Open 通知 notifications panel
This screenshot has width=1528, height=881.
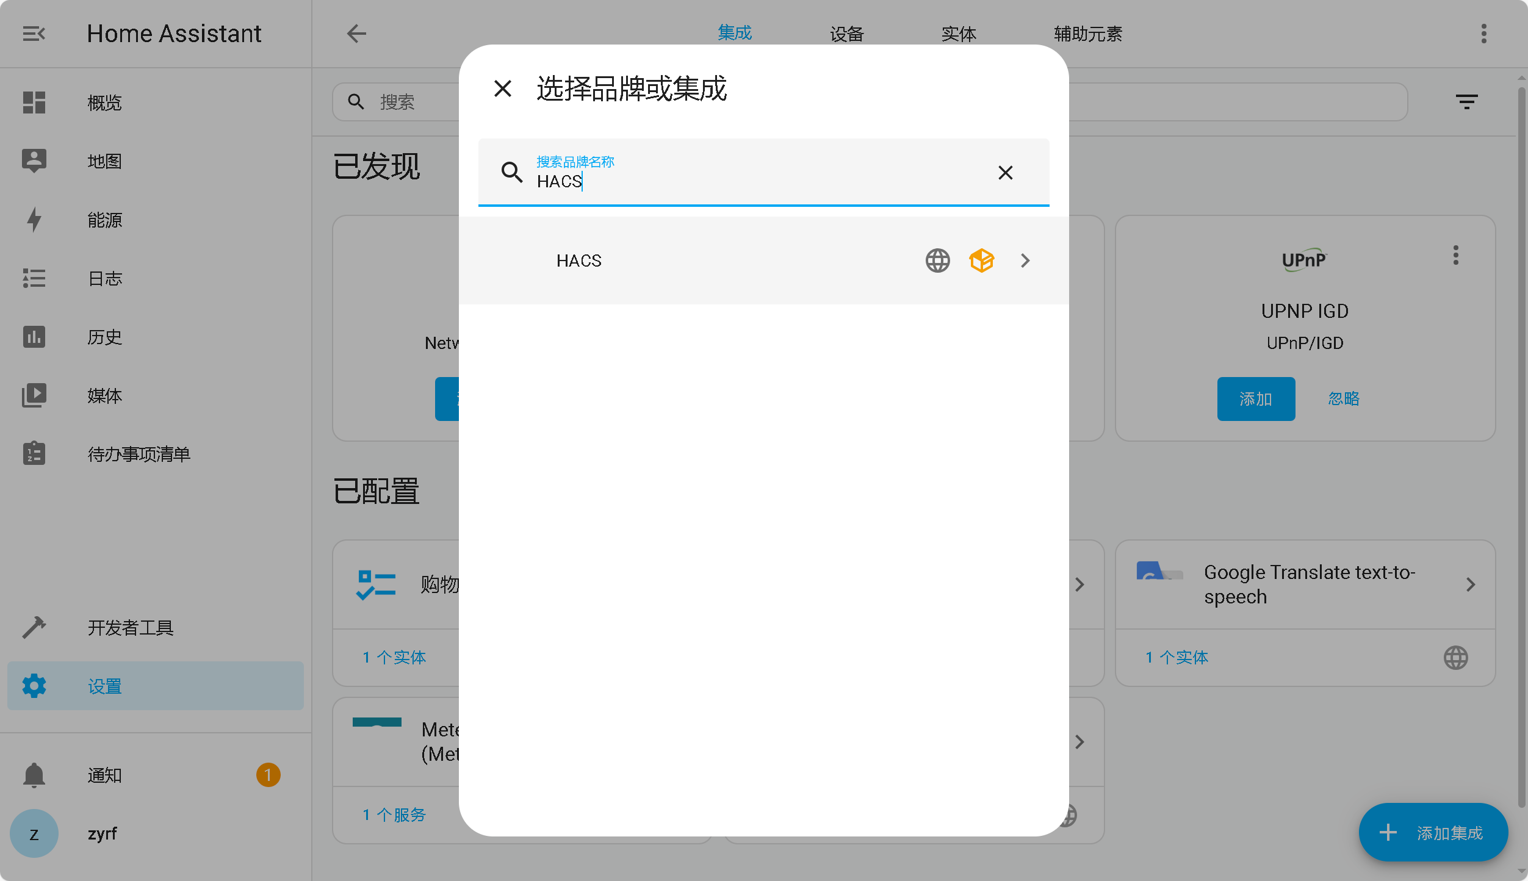click(x=156, y=775)
